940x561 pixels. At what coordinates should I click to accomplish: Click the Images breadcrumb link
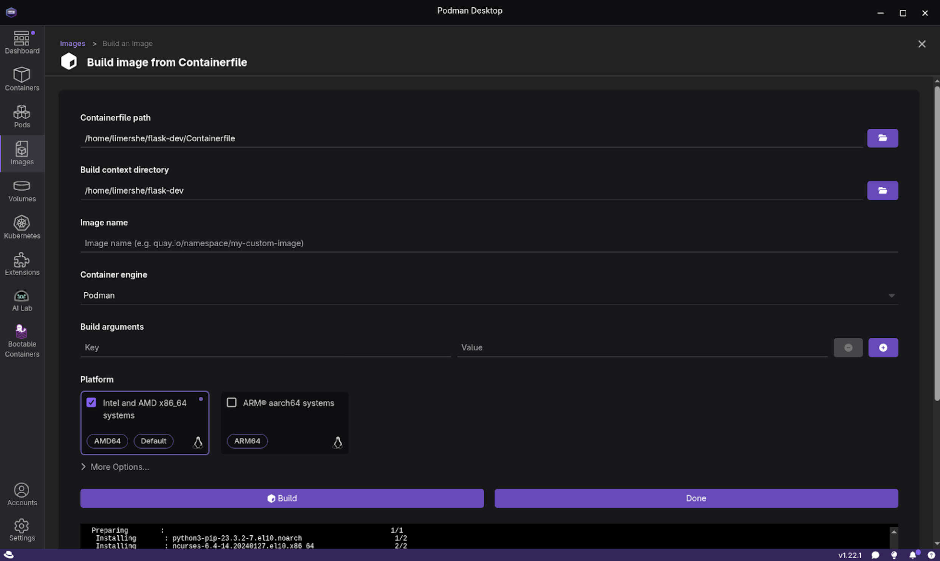click(72, 43)
